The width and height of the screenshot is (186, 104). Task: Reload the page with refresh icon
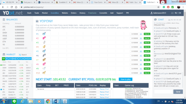tap(12, 7)
